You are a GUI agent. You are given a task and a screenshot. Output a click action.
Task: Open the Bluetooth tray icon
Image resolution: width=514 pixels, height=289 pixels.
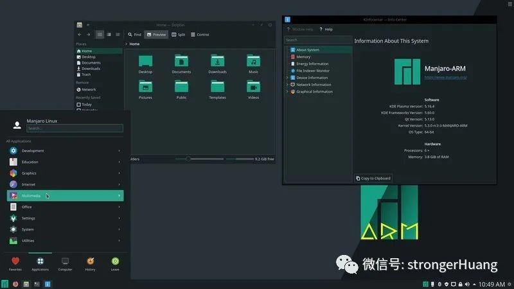(439, 284)
